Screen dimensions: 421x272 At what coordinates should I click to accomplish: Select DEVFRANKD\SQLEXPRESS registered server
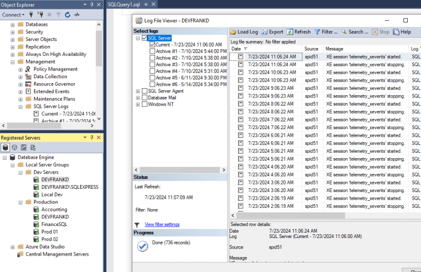[x=70, y=187]
